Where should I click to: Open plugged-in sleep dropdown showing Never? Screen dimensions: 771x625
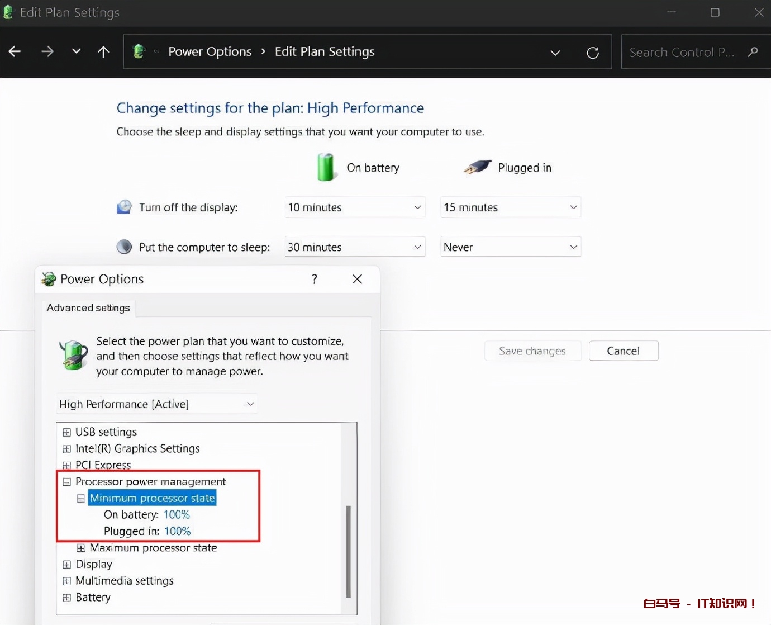click(511, 247)
